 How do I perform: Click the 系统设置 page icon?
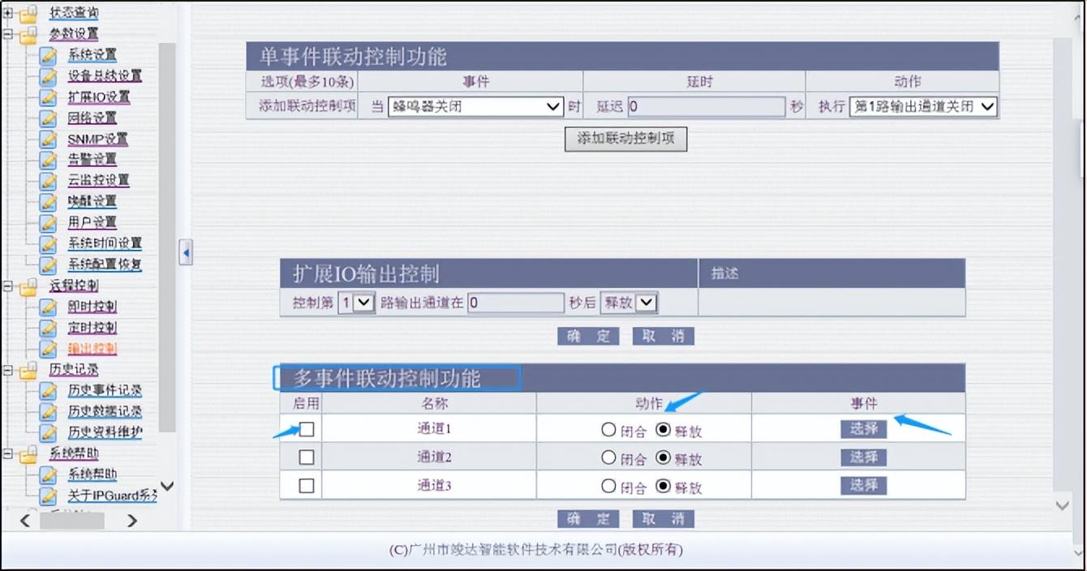49,55
